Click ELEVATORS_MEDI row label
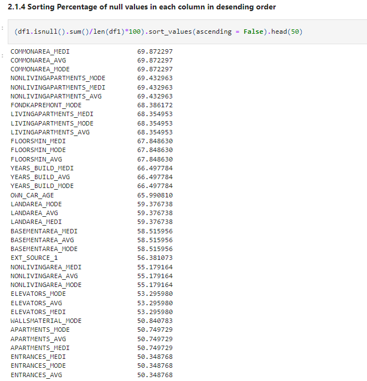The height and width of the screenshot is (381, 367). [x=38, y=312]
